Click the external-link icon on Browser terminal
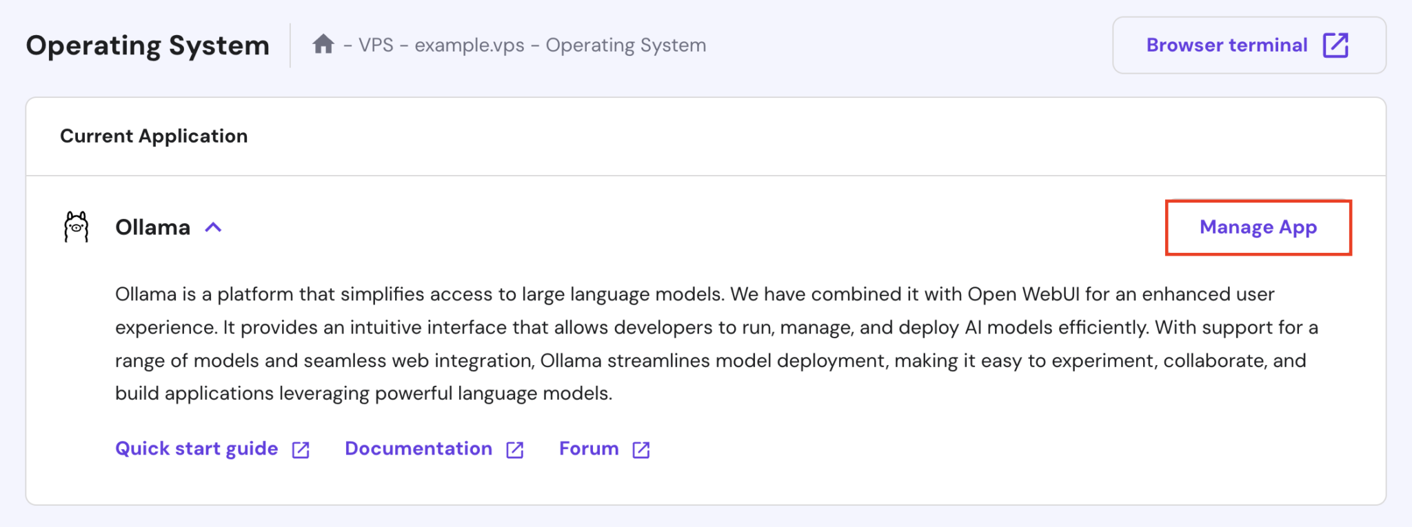 1335,45
